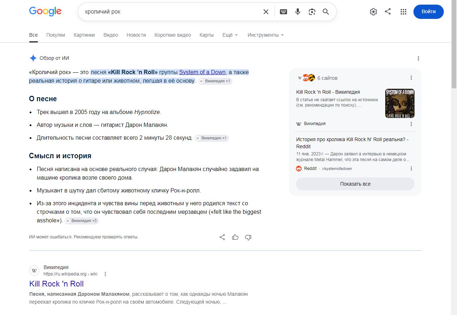Image resolution: width=457 pixels, height=315 pixels.
Task: Open the Видео tab
Action: [x=111, y=35]
